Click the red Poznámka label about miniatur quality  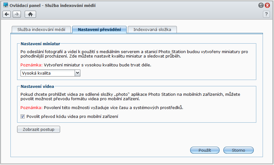(x=31, y=65)
